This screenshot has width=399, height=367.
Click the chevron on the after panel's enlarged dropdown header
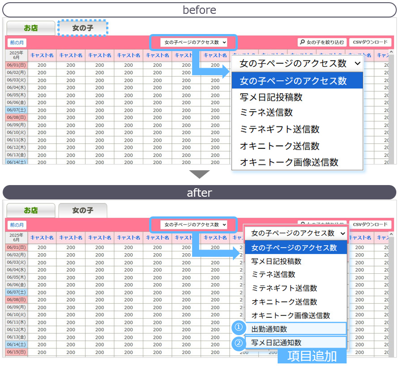tap(343, 233)
